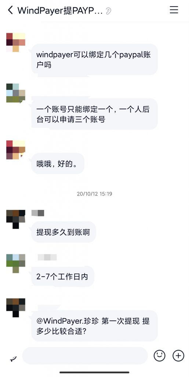Tap the ear listening-mode icon beside title

[x=108, y=11]
